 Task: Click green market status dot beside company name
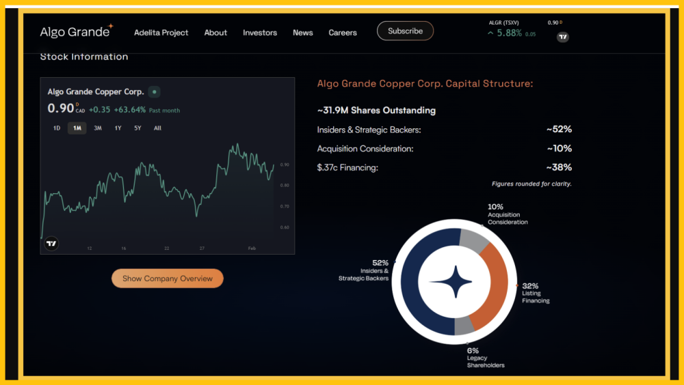(x=154, y=91)
